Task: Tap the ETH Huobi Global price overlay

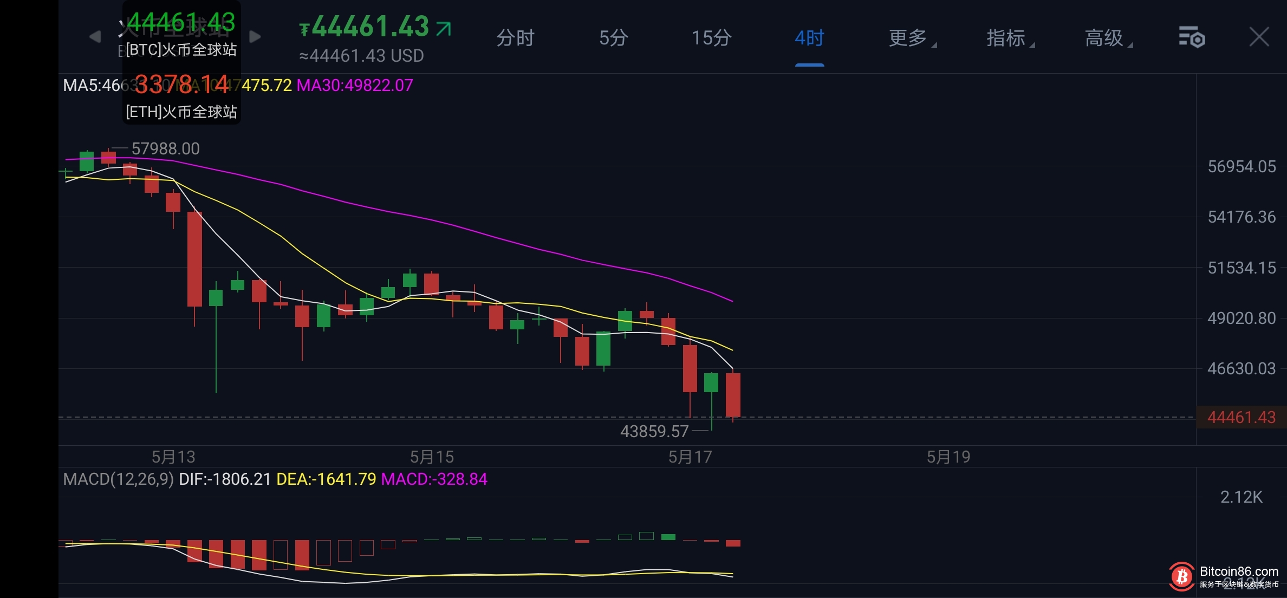Action: pyautogui.click(x=181, y=96)
